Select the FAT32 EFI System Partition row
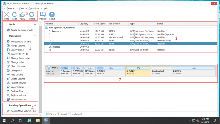The image size is (220, 124). (131, 34)
